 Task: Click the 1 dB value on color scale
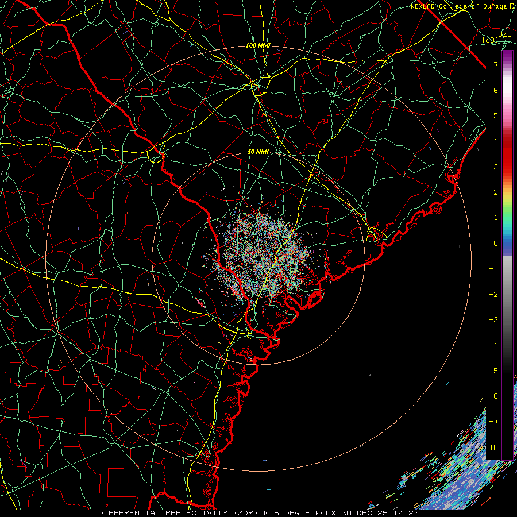[x=496, y=218]
